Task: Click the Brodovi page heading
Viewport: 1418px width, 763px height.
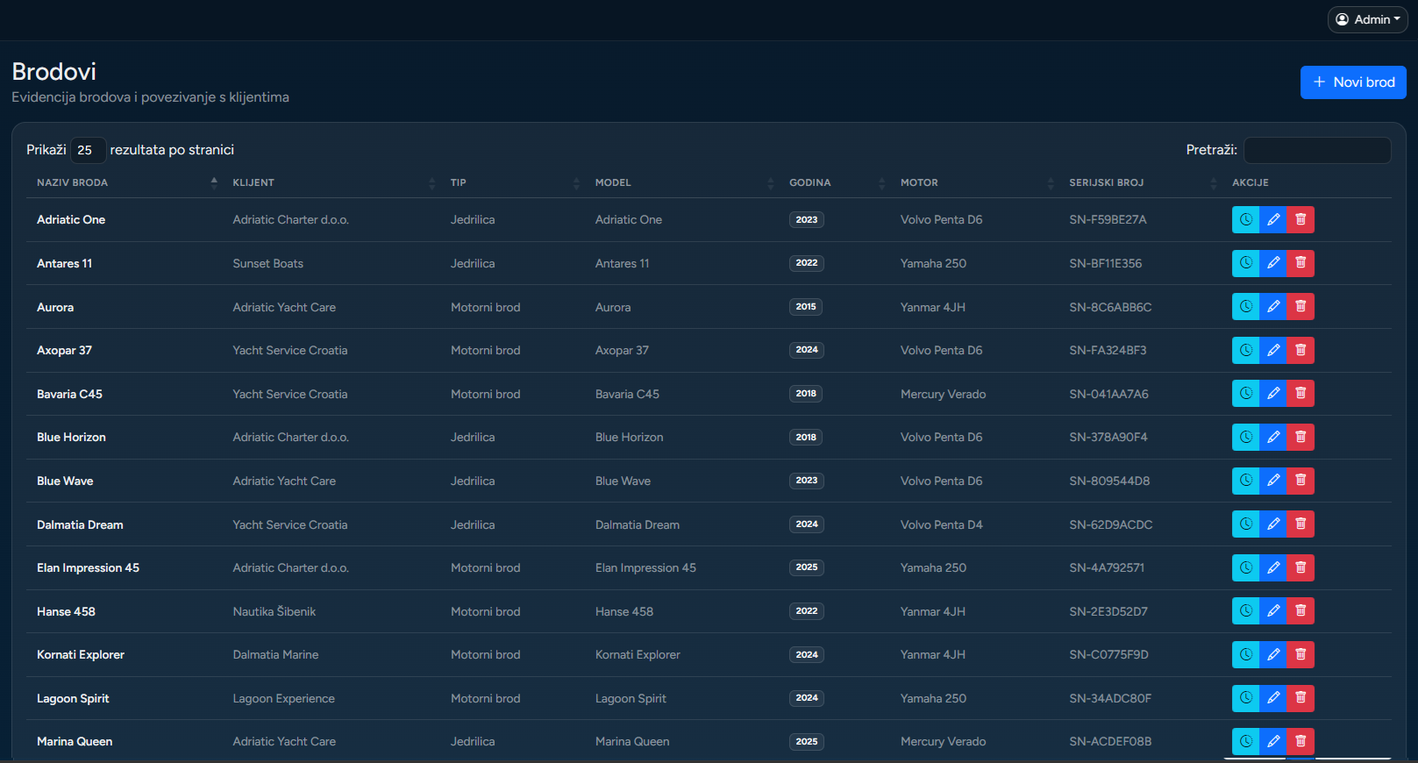Action: [x=54, y=72]
